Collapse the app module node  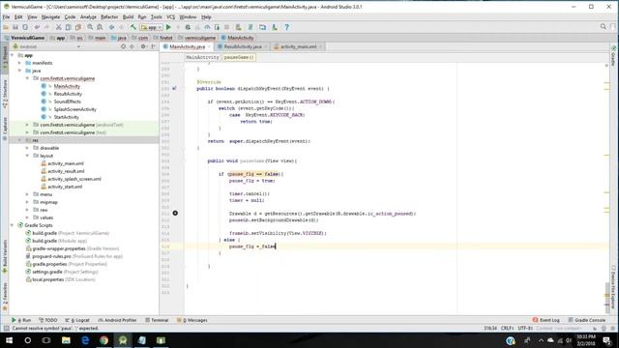tap(13, 55)
